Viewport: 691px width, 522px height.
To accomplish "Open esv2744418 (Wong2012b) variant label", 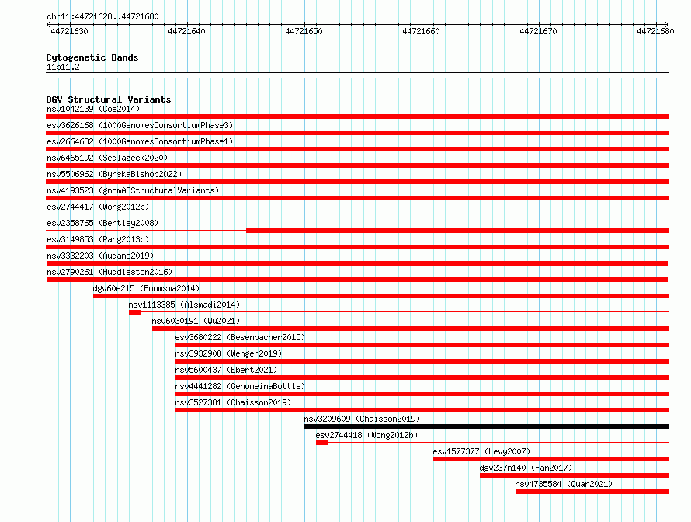I will click(x=366, y=435).
